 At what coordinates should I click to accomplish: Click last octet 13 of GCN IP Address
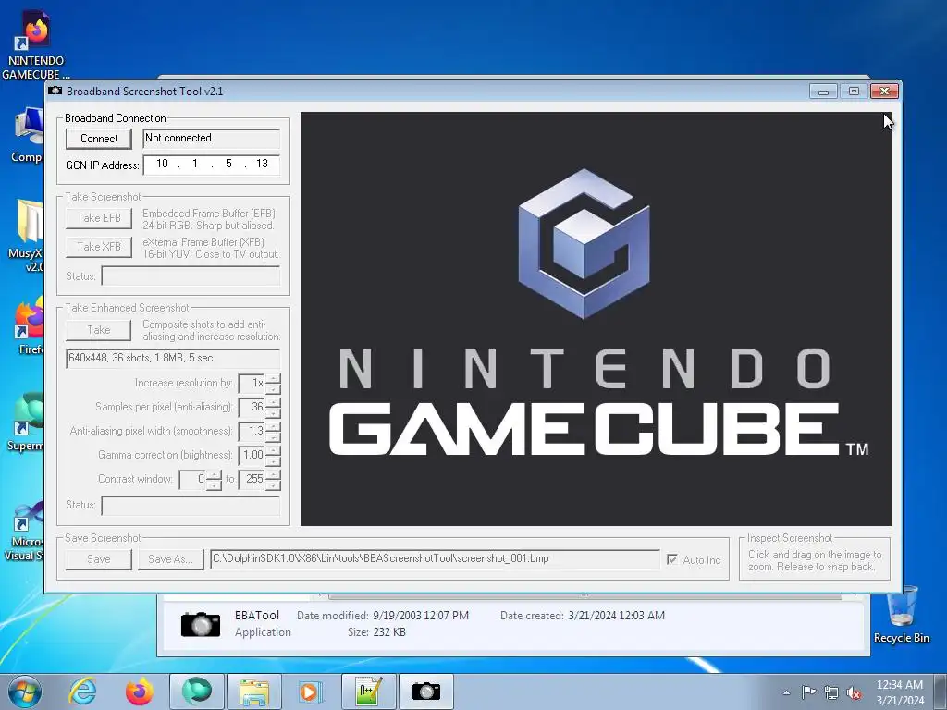pos(262,164)
